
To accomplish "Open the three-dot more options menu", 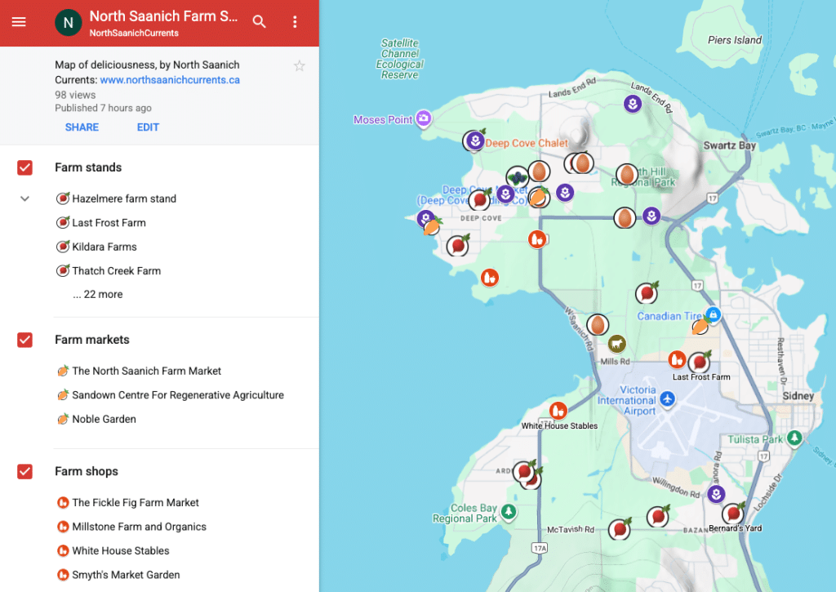I will tap(296, 22).
